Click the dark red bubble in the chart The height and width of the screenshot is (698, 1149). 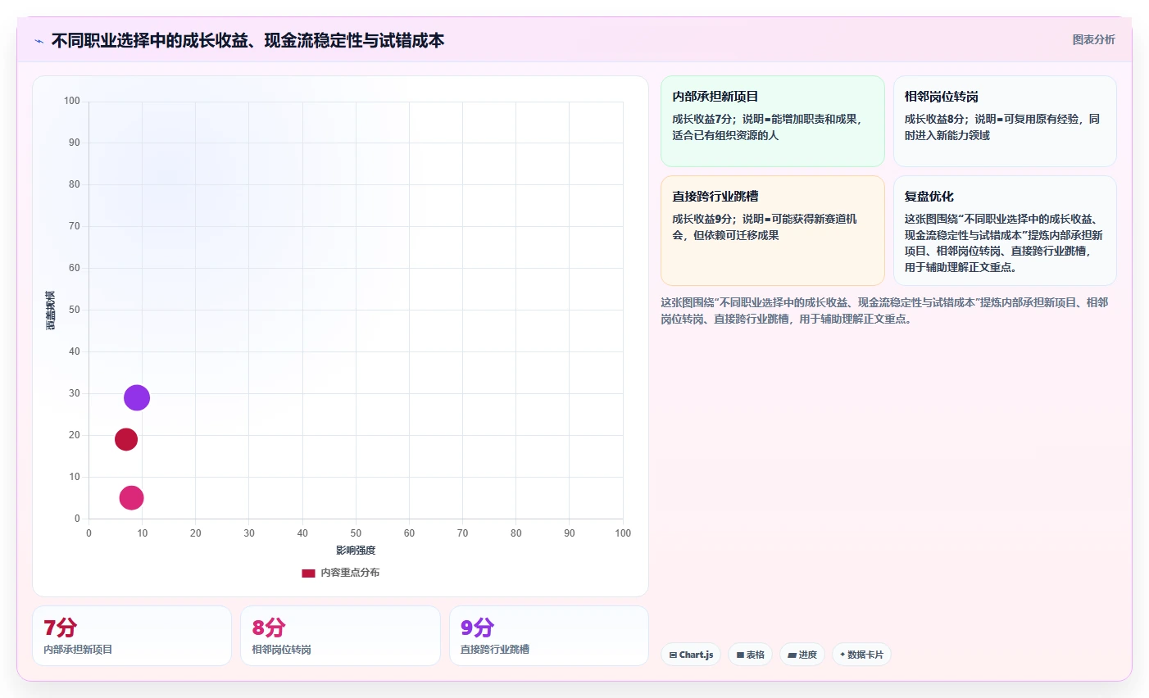click(x=126, y=439)
